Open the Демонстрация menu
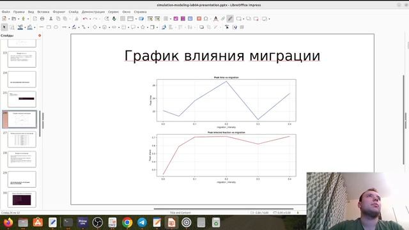Image resolution: width=409 pixels, height=230 pixels. [x=93, y=12]
